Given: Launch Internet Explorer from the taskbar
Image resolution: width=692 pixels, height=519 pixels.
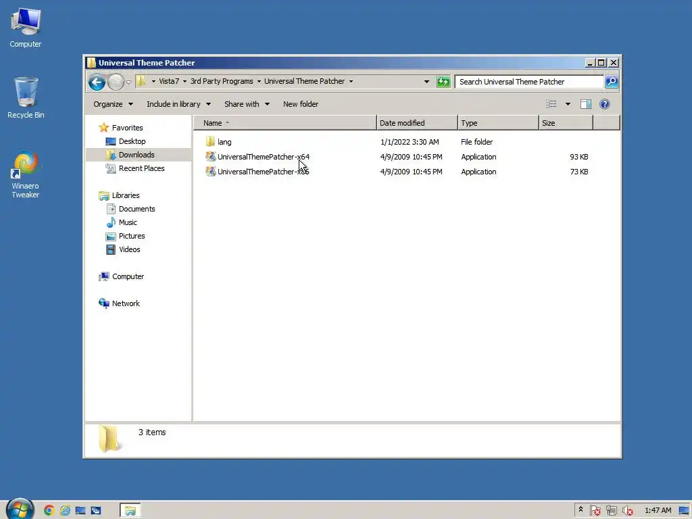Looking at the screenshot, I should pyautogui.click(x=65, y=511).
